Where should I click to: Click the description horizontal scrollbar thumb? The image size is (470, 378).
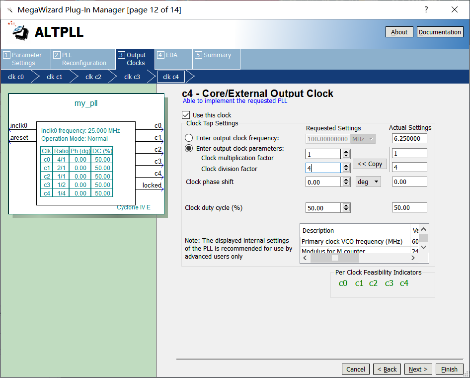click(335, 258)
